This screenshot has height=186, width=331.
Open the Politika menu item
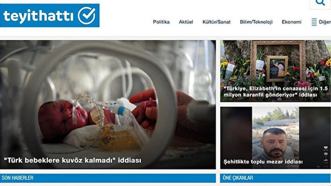(x=161, y=22)
